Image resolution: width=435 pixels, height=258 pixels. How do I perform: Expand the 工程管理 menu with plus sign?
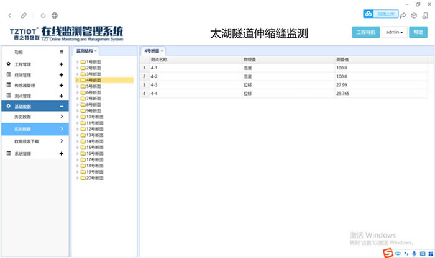pyautogui.click(x=61, y=64)
